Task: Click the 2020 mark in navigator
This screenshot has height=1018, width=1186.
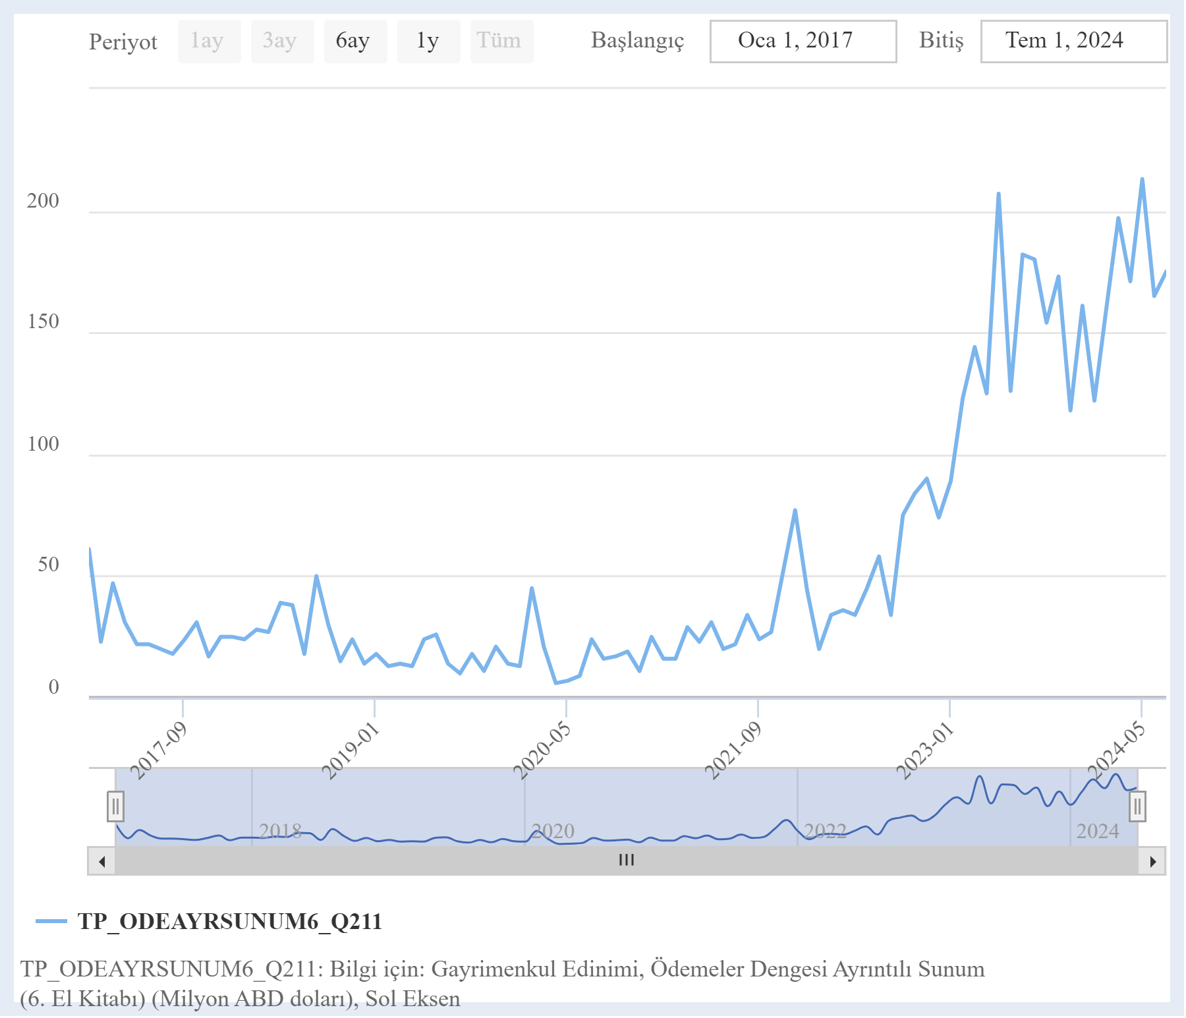Action: pos(553,831)
